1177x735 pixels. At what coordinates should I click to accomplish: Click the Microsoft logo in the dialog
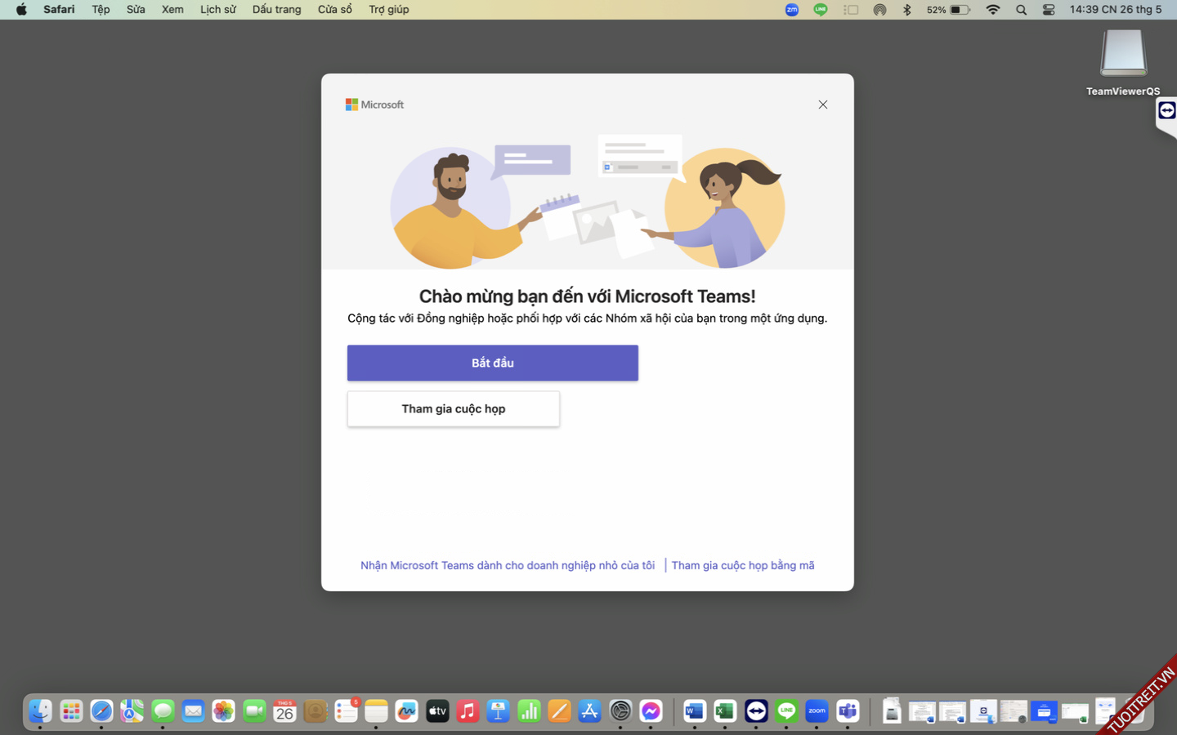click(x=374, y=105)
